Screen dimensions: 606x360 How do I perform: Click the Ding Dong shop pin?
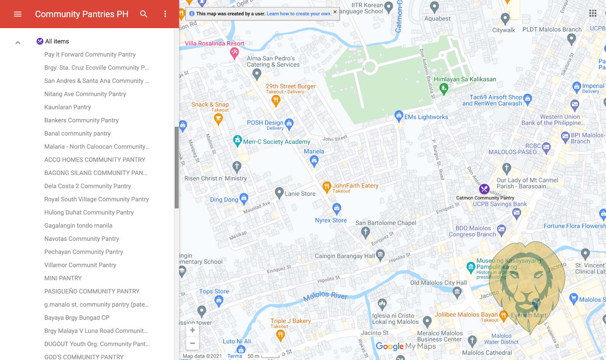pyautogui.click(x=244, y=199)
